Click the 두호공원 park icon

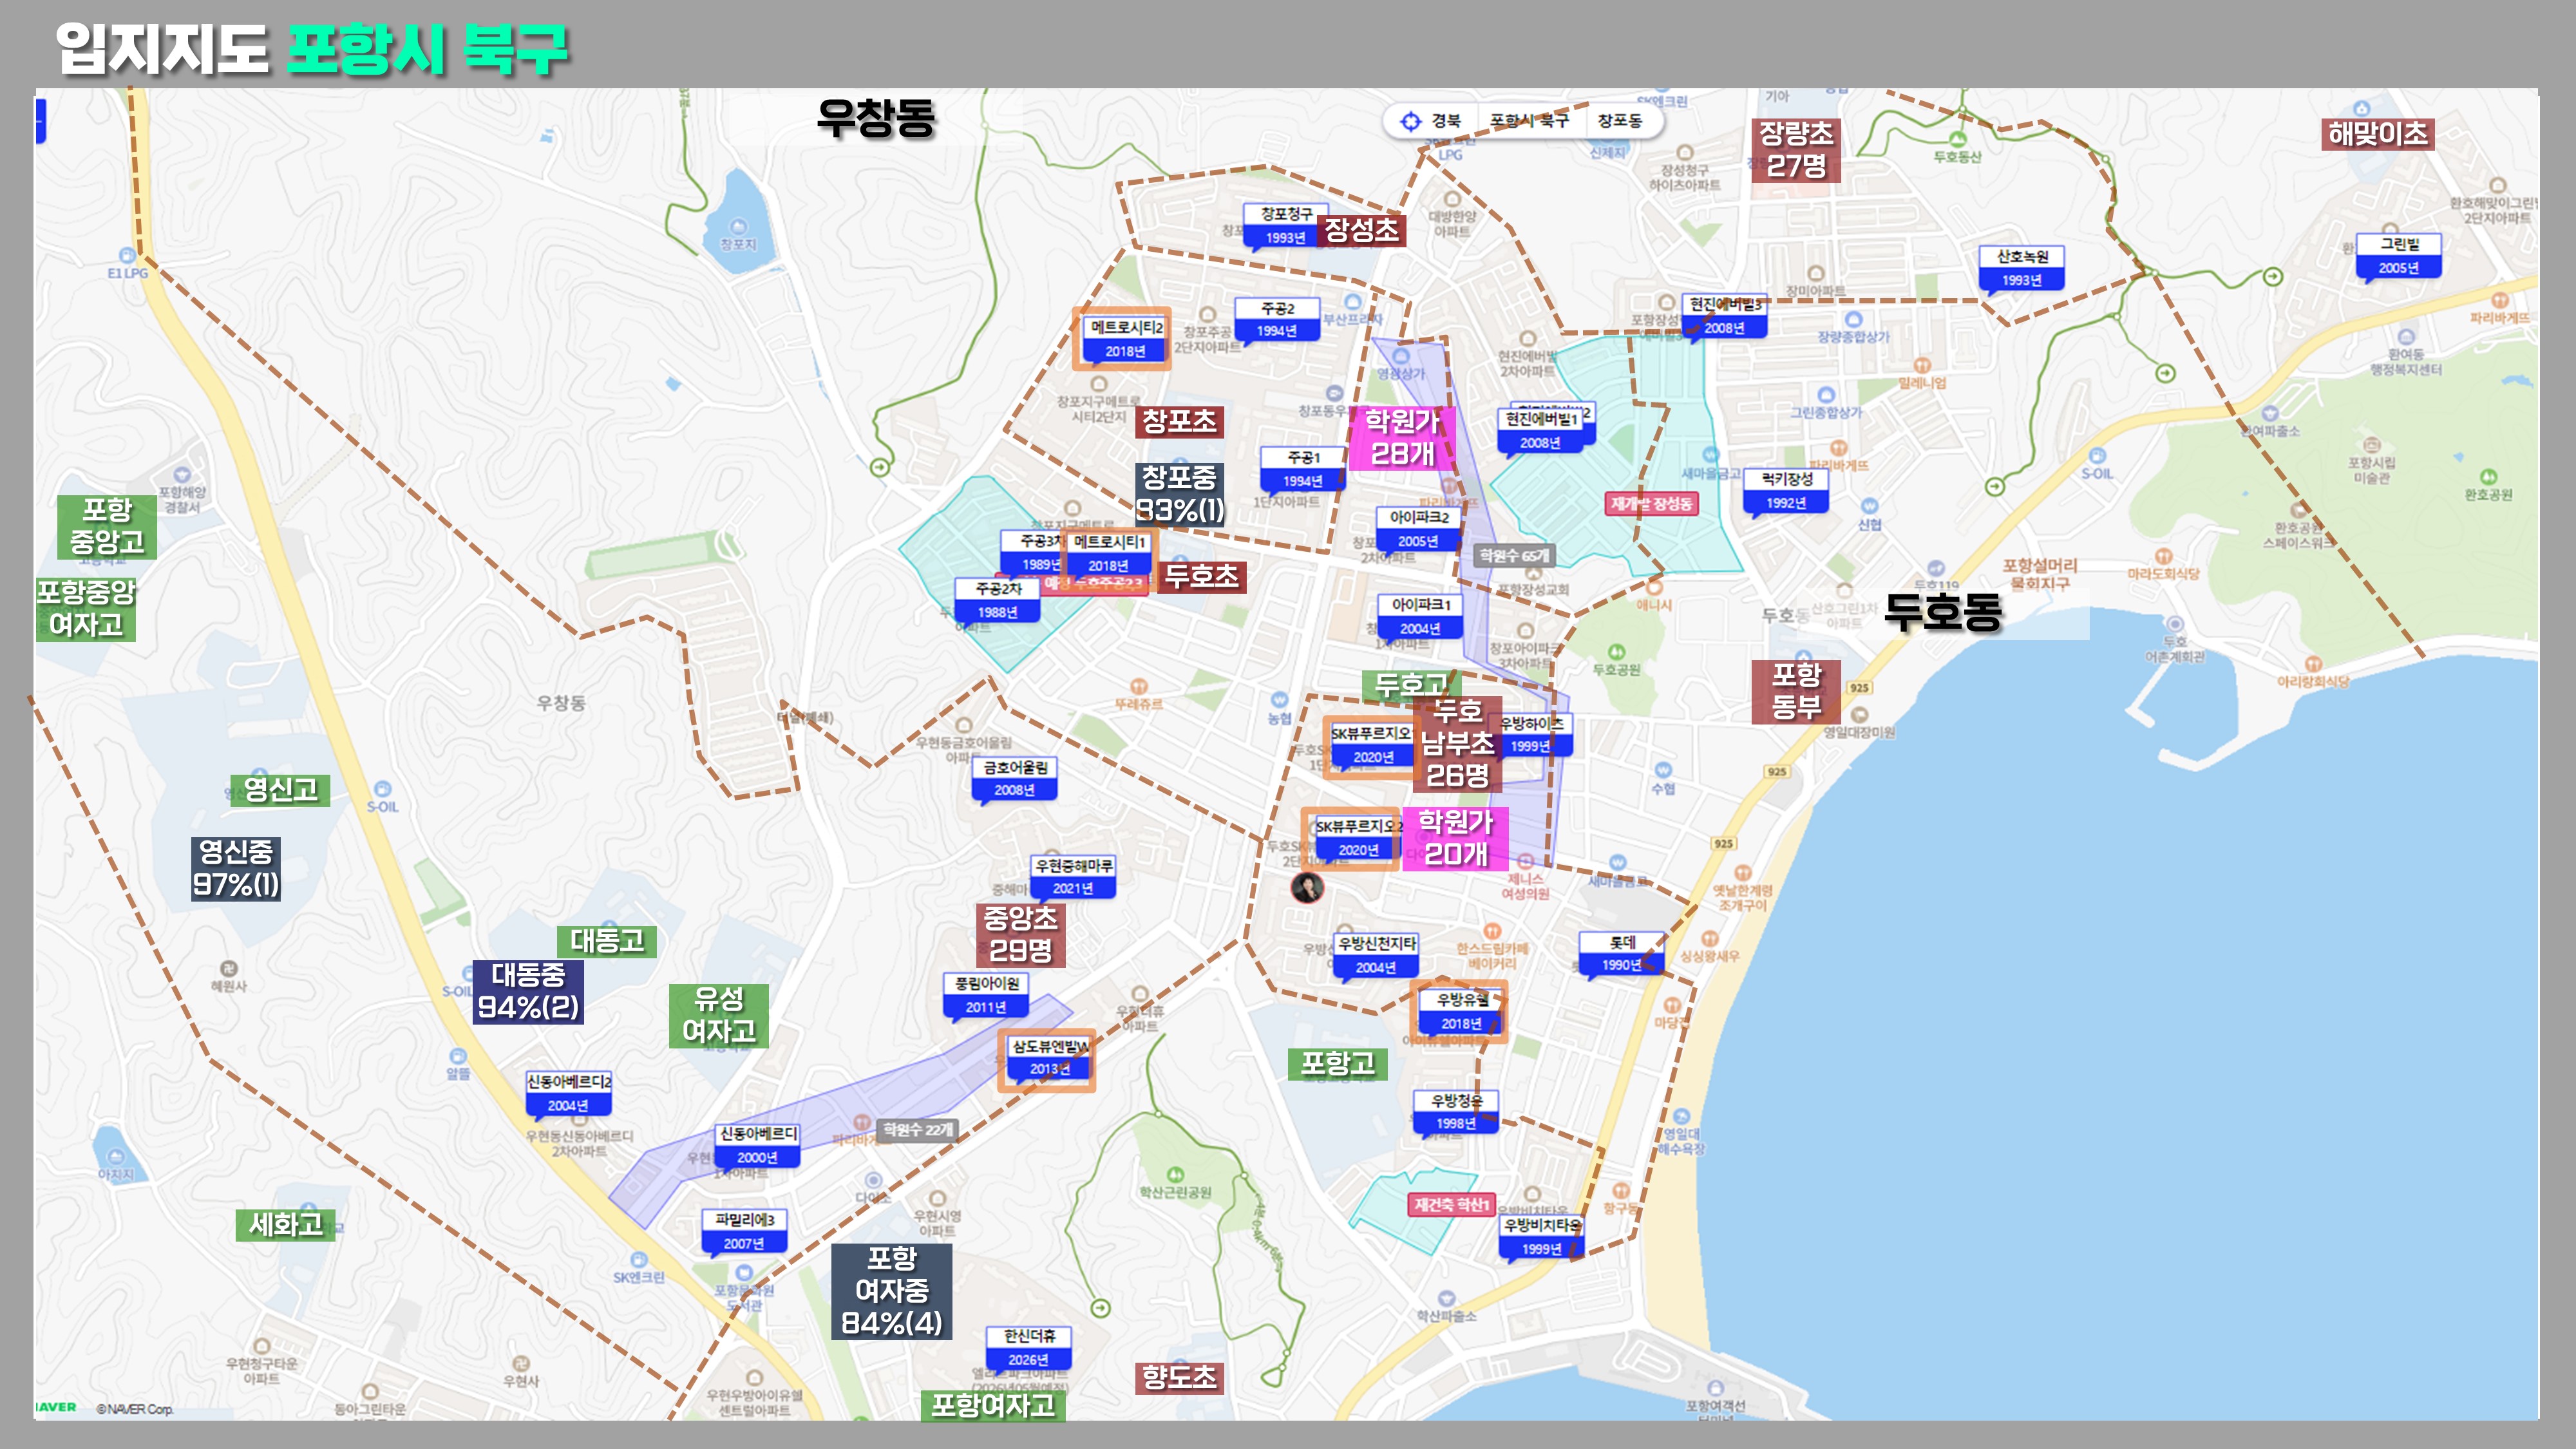(x=1617, y=652)
